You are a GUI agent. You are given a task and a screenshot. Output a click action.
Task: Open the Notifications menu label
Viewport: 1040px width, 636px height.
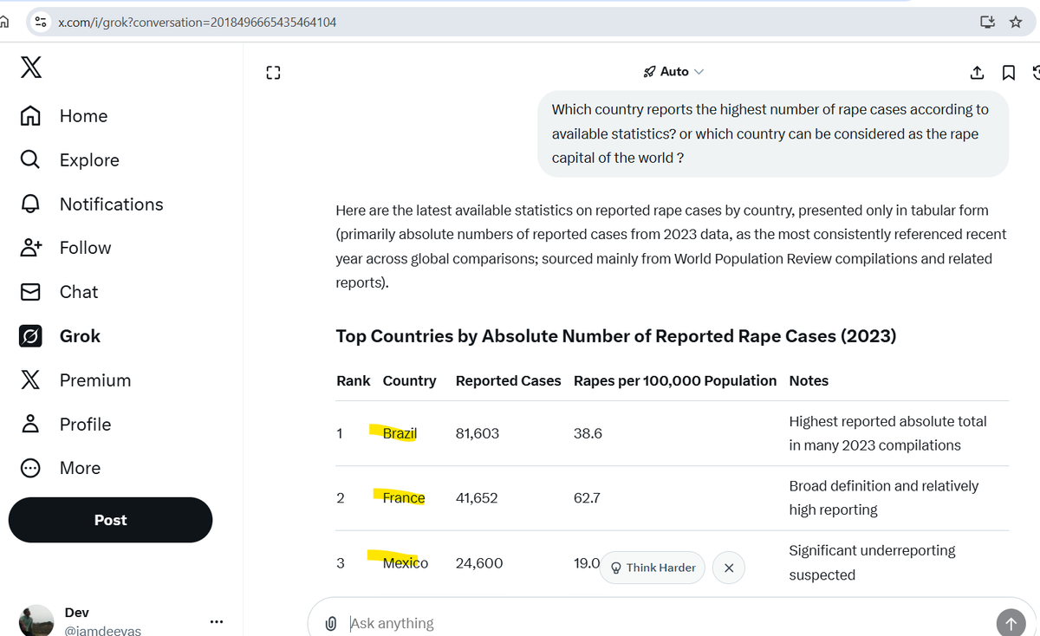[112, 204]
